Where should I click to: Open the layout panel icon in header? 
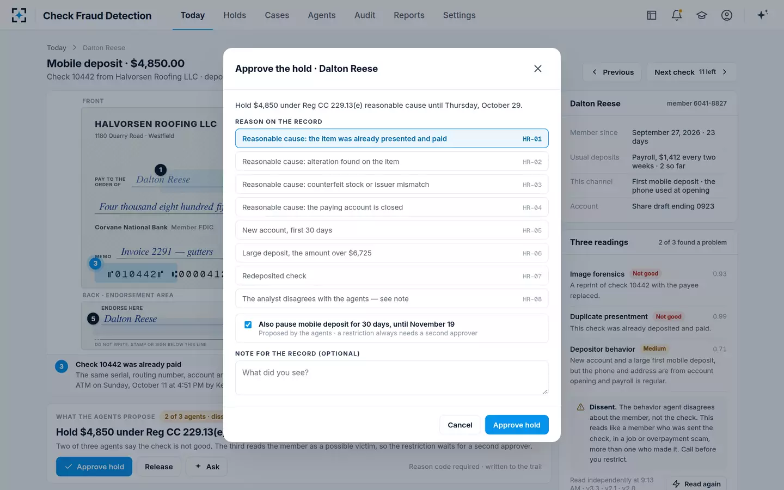[x=652, y=15]
